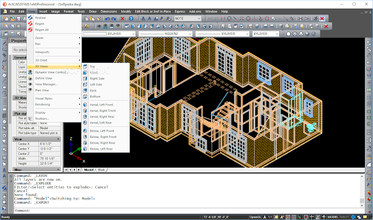Toggle the ortho mode icon in status bar
The image size is (373, 220).
(300, 217)
